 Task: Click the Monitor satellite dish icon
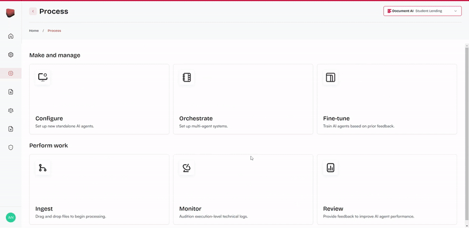tap(186, 168)
